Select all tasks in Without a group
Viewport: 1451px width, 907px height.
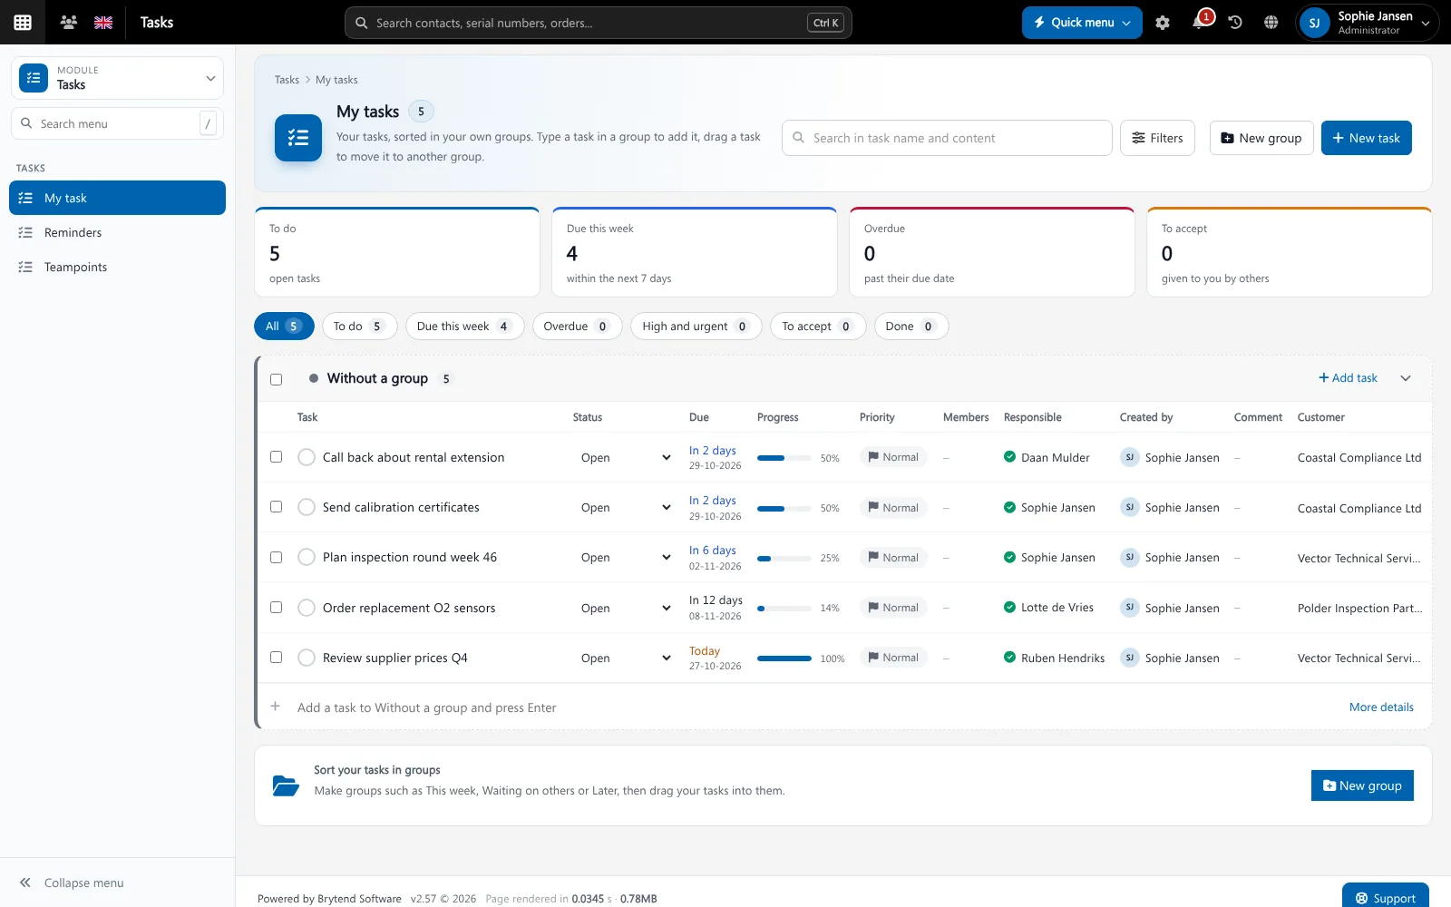point(277,379)
